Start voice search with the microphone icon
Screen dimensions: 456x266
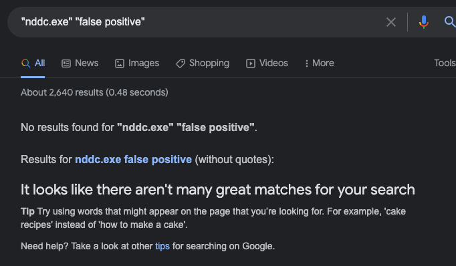pos(424,22)
